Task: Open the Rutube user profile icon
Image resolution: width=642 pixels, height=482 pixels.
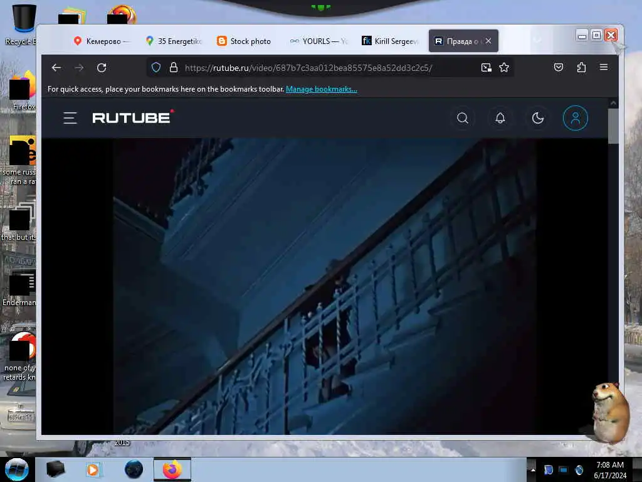Action: [x=576, y=118]
